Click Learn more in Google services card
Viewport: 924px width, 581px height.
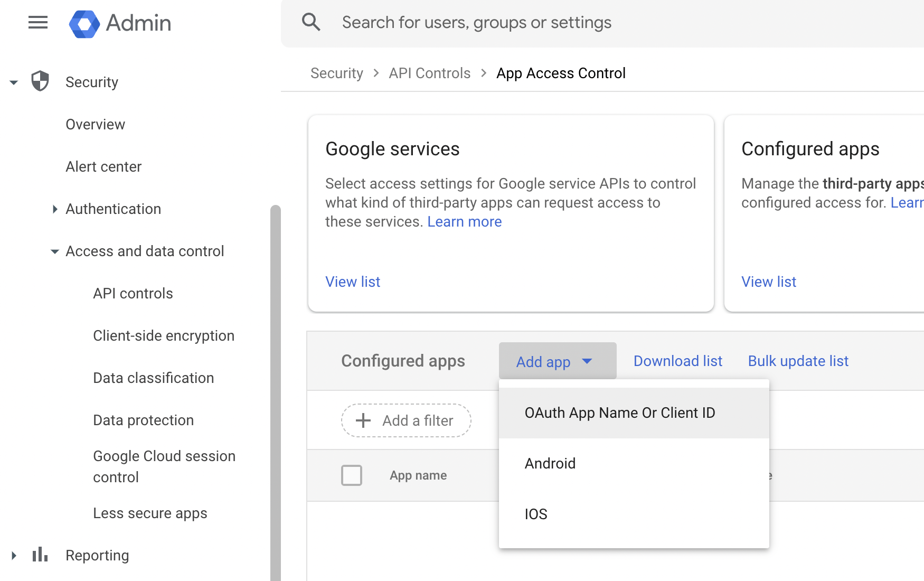click(465, 222)
